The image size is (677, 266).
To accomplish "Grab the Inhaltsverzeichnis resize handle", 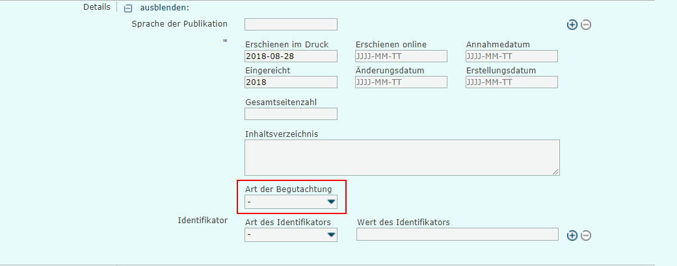I will [556, 172].
